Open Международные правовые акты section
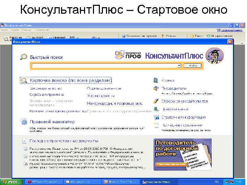The height and width of the screenshot is (185, 247). (x=115, y=103)
